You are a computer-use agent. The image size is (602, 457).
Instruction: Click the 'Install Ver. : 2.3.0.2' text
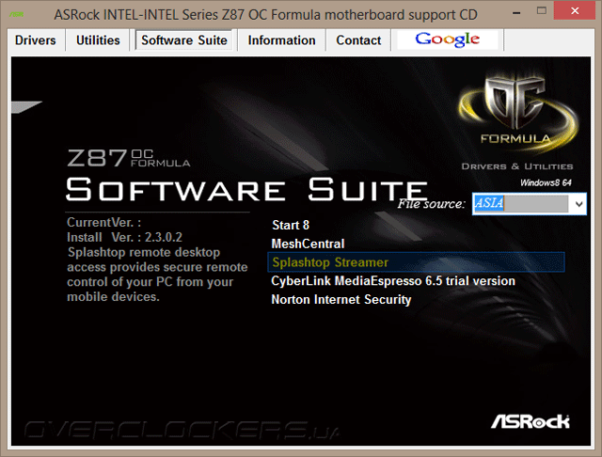point(124,237)
